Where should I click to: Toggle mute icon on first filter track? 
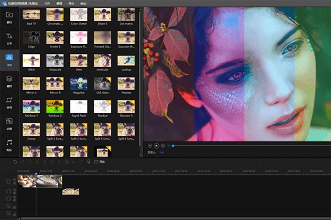tap(14, 207)
